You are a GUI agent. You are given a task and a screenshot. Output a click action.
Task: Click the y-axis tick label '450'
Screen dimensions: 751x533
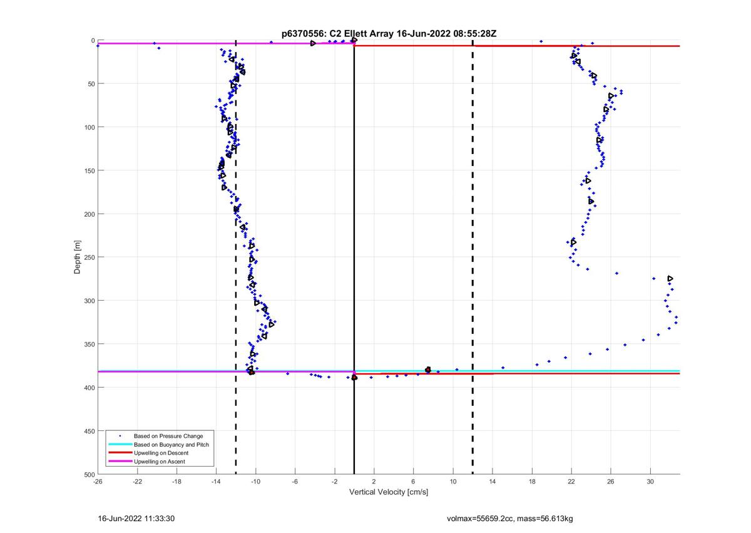tap(89, 431)
